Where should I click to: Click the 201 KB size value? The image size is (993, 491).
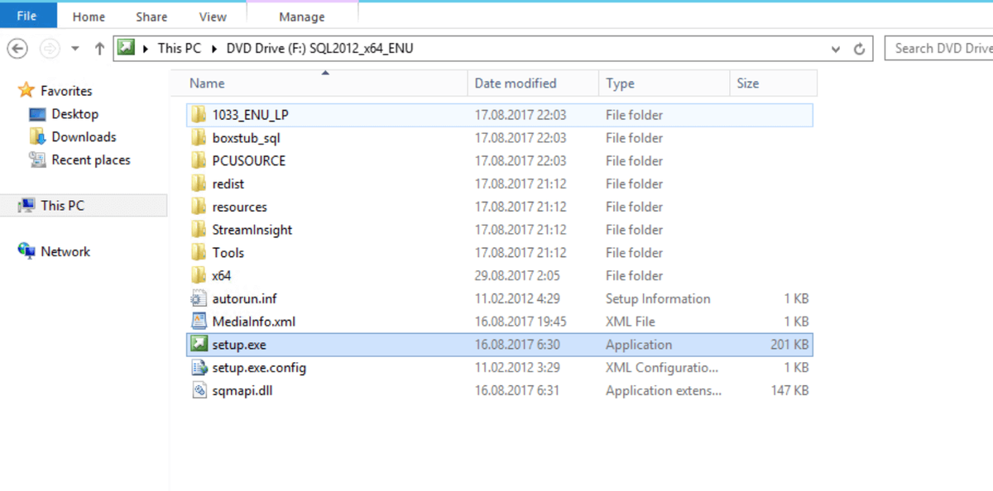[x=789, y=345]
